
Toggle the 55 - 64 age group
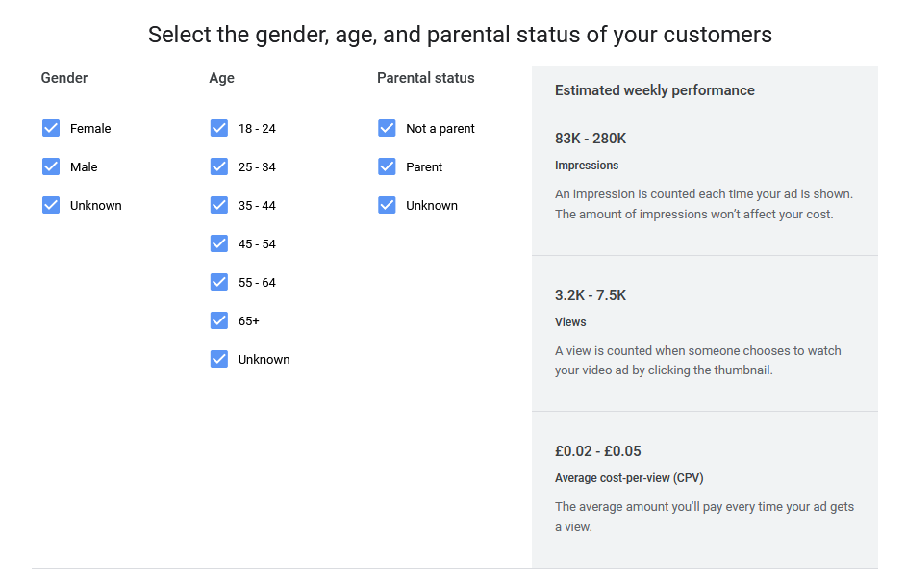[219, 282]
